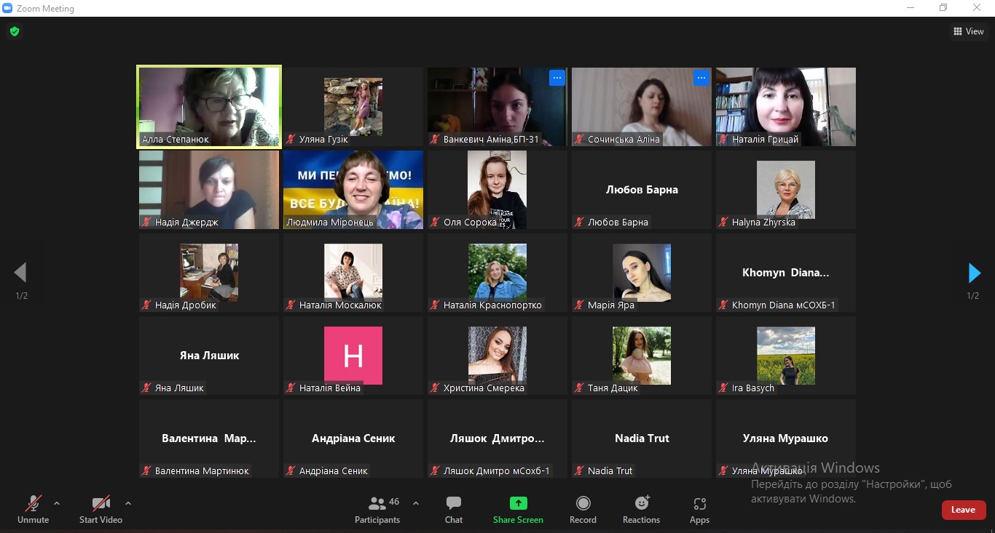Click Ira Basych profile picture tile
This screenshot has height=533, width=995.
tap(786, 356)
